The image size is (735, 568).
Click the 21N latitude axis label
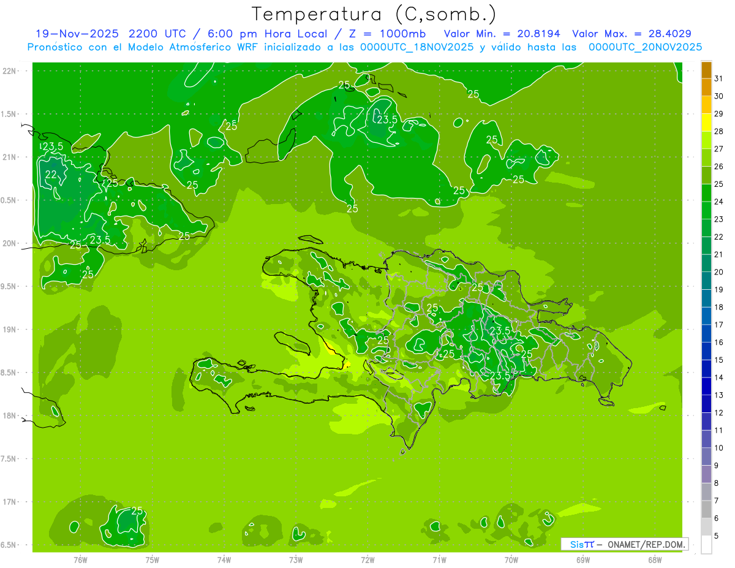10,157
